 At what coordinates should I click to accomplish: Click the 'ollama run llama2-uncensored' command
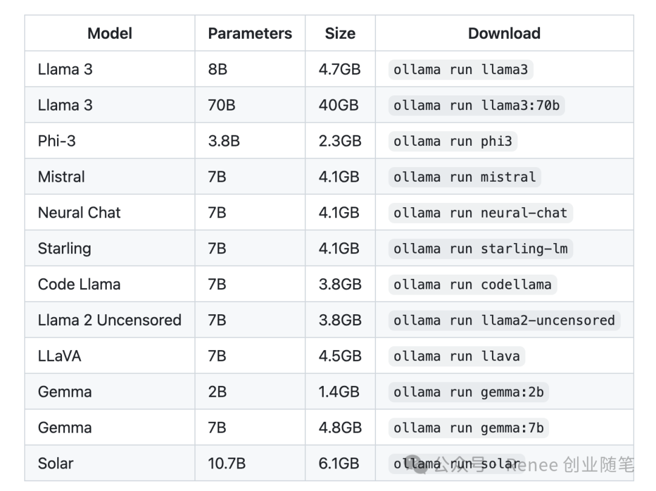pyautogui.click(x=504, y=320)
